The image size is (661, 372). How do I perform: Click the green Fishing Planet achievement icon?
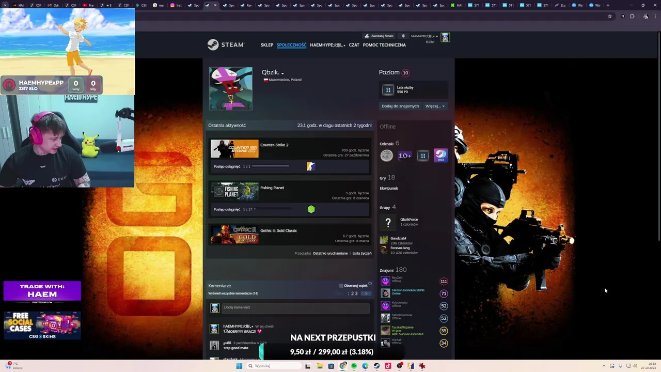pyautogui.click(x=311, y=209)
